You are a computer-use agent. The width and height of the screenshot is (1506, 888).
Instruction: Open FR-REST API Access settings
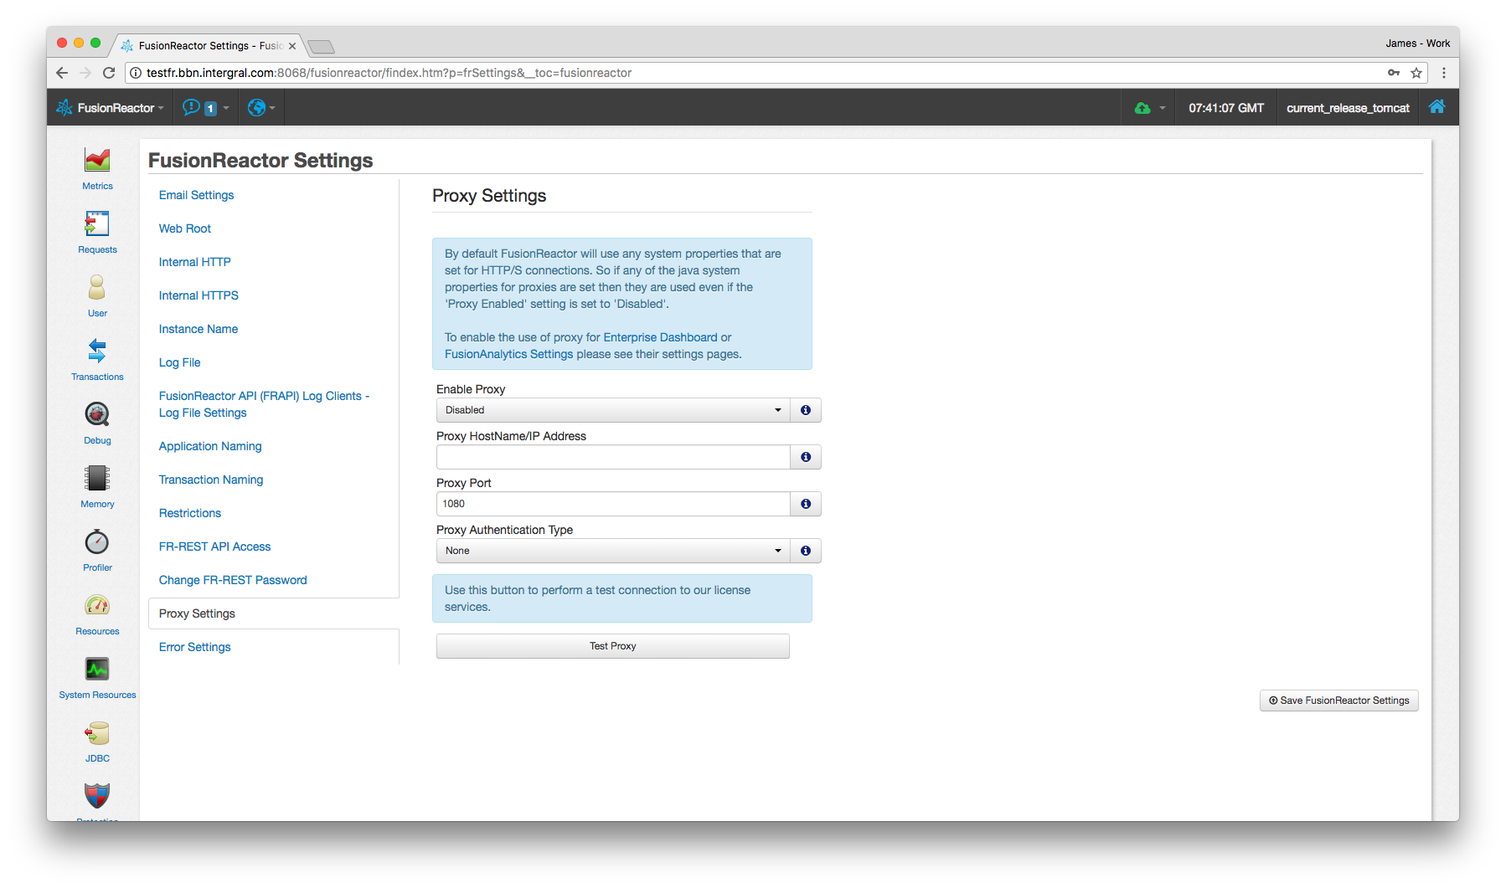214,547
